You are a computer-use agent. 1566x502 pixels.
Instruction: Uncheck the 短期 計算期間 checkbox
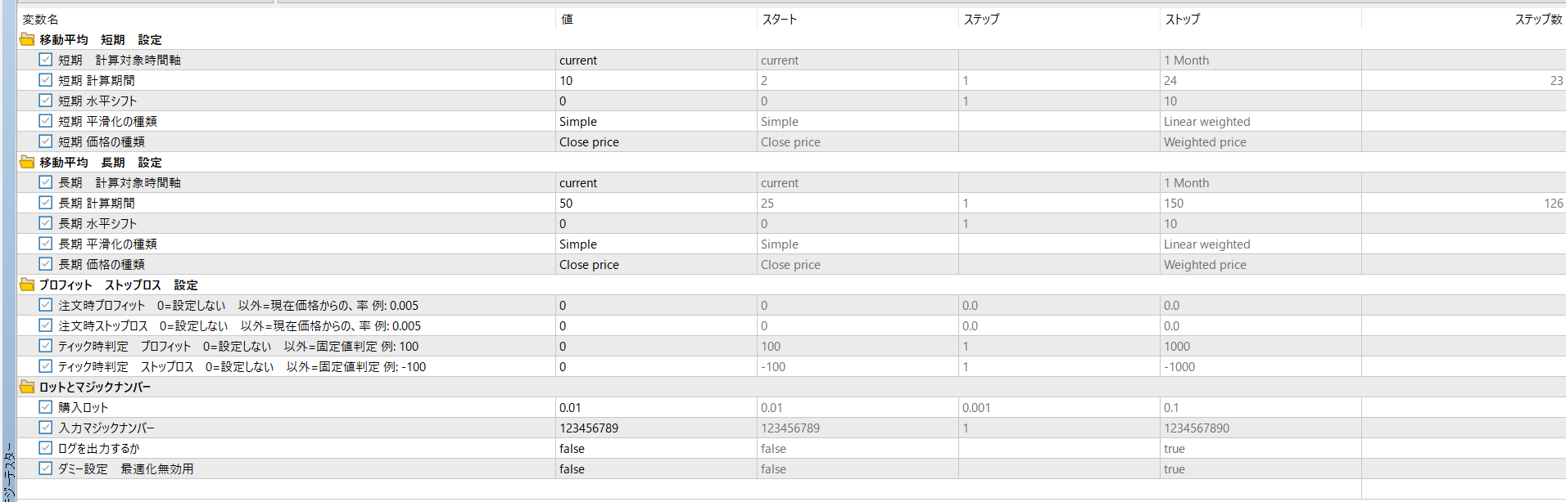coord(46,80)
